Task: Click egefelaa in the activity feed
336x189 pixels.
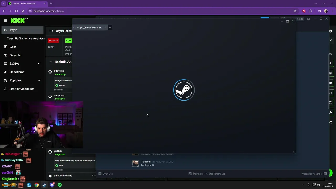Action: point(59,71)
